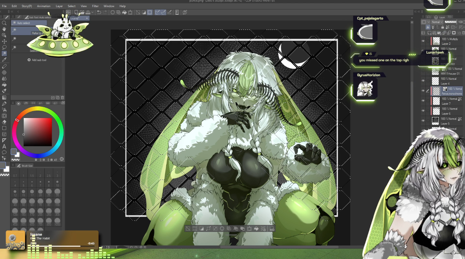Click Add sub tool
The image size is (465, 259).
(x=37, y=60)
